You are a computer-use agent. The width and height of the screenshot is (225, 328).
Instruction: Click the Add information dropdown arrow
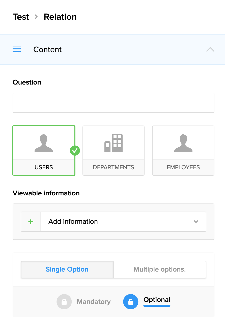(x=196, y=222)
